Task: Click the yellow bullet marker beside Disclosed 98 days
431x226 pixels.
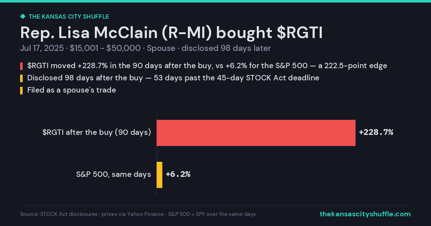Action: click(21, 78)
